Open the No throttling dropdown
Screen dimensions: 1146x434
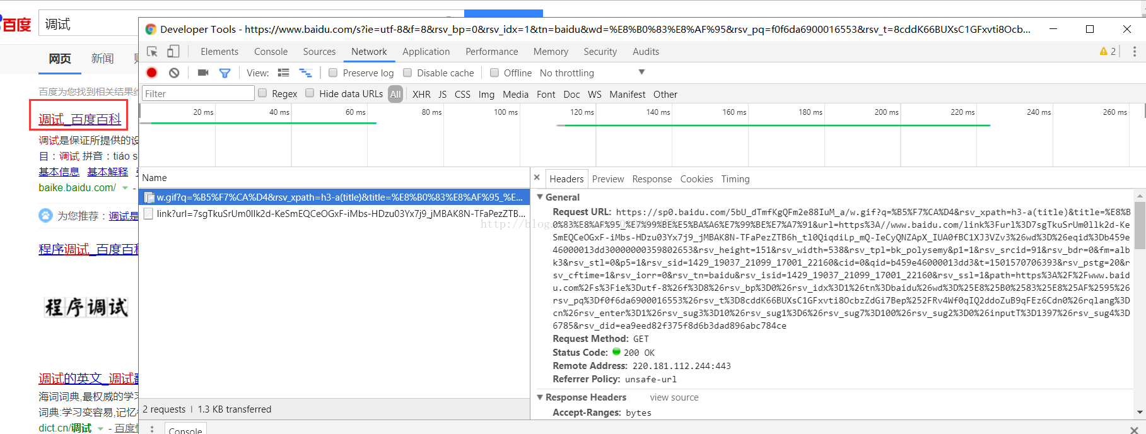point(592,73)
